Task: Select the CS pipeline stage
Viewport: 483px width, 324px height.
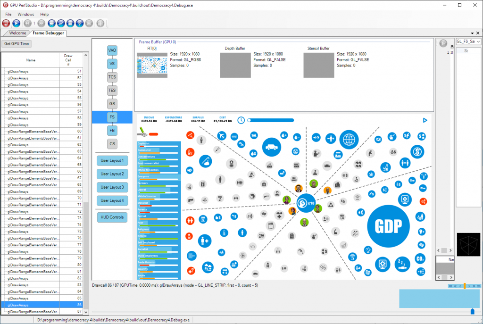Action: 112,144
